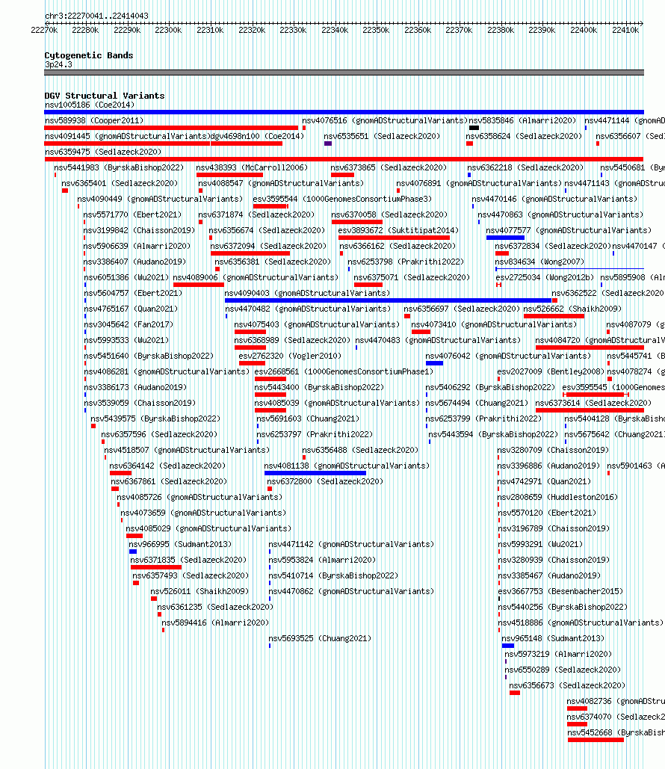Click the esv2725034 (Wong2012b) label
The height and width of the screenshot is (769, 665).
(x=545, y=277)
